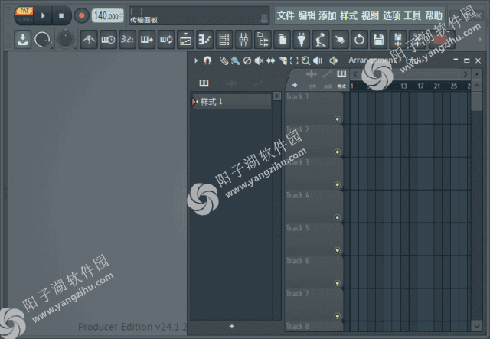Open the playlist view icon
This screenshot has width=490, height=339.
[185, 40]
